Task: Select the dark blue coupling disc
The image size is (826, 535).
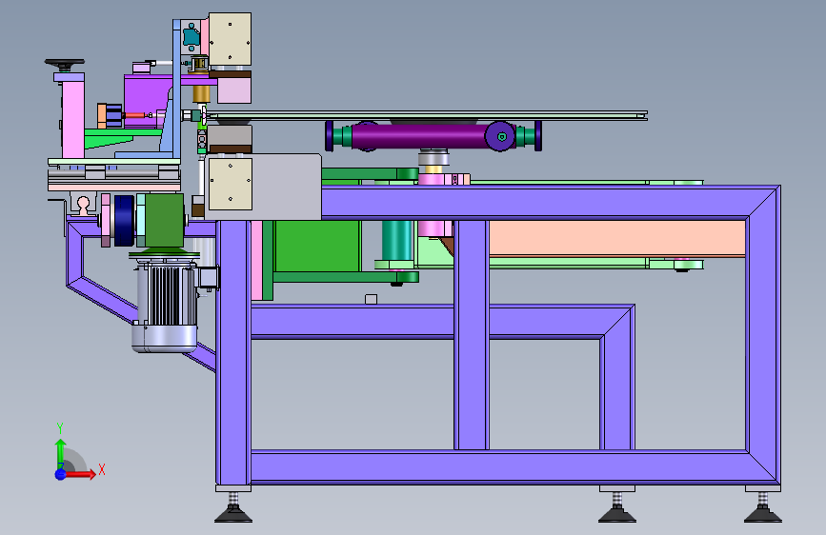Action: click(124, 221)
